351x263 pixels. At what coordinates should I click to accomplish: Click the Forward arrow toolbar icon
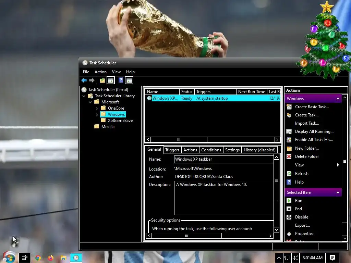tap(92, 80)
